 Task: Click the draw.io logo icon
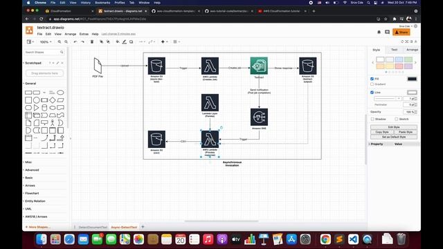point(29,30)
